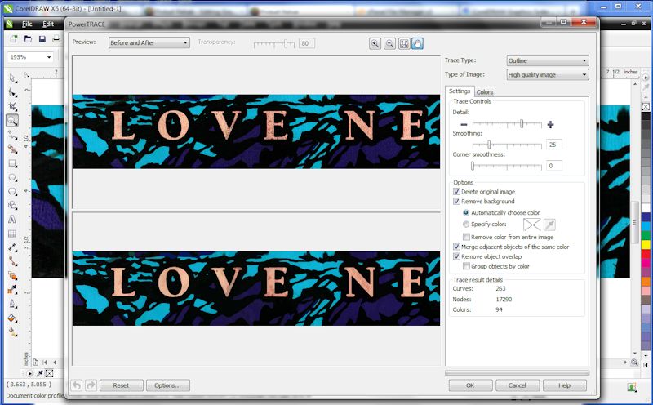Switch to the Colors tab
The image size is (653, 405).
tap(484, 91)
